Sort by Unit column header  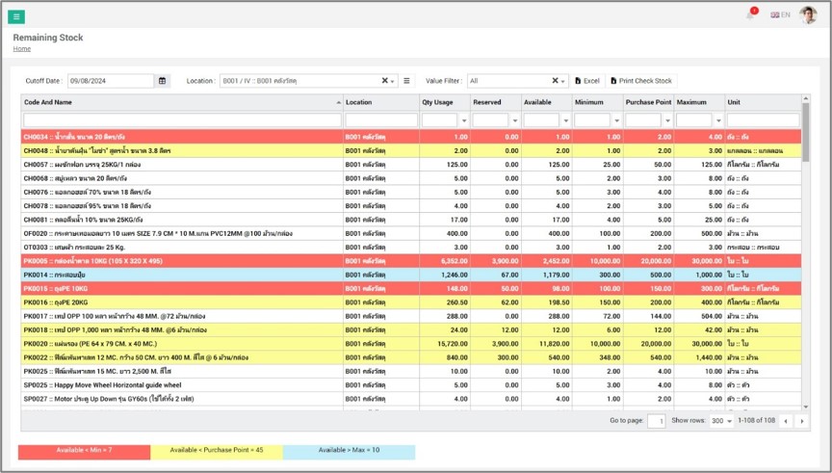pos(763,102)
